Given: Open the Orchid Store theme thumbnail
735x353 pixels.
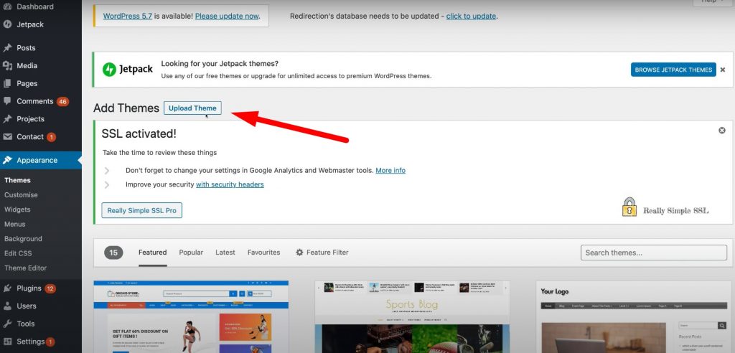Looking at the screenshot, I should click(x=191, y=317).
